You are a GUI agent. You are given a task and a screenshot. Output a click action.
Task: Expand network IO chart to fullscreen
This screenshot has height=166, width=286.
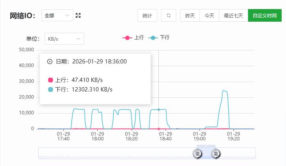pyautogui.click(x=78, y=15)
